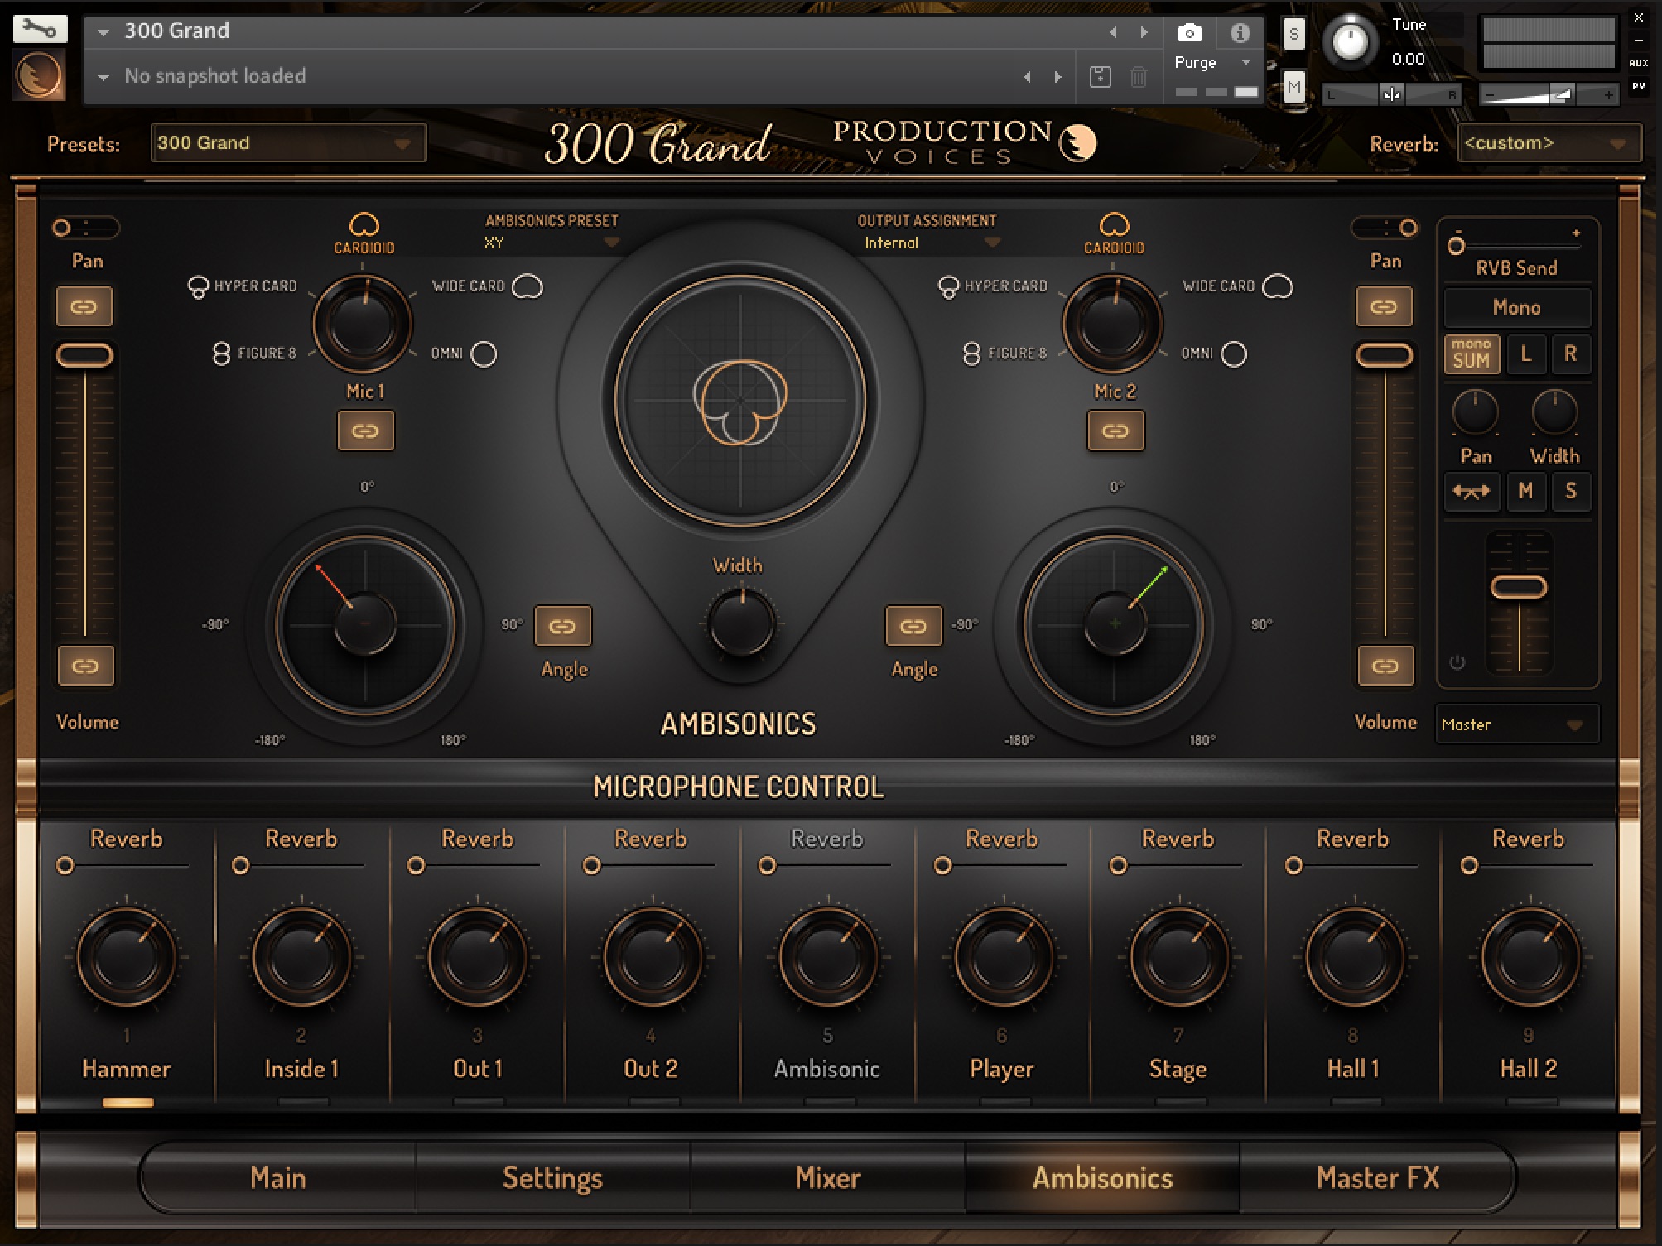The height and width of the screenshot is (1246, 1662).
Task: Mute channel with mixer M button
Action: [x=1526, y=492]
